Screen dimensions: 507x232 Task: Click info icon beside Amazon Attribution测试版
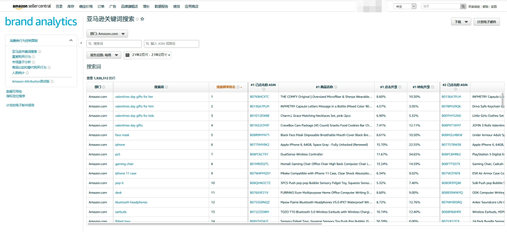(x=52, y=82)
